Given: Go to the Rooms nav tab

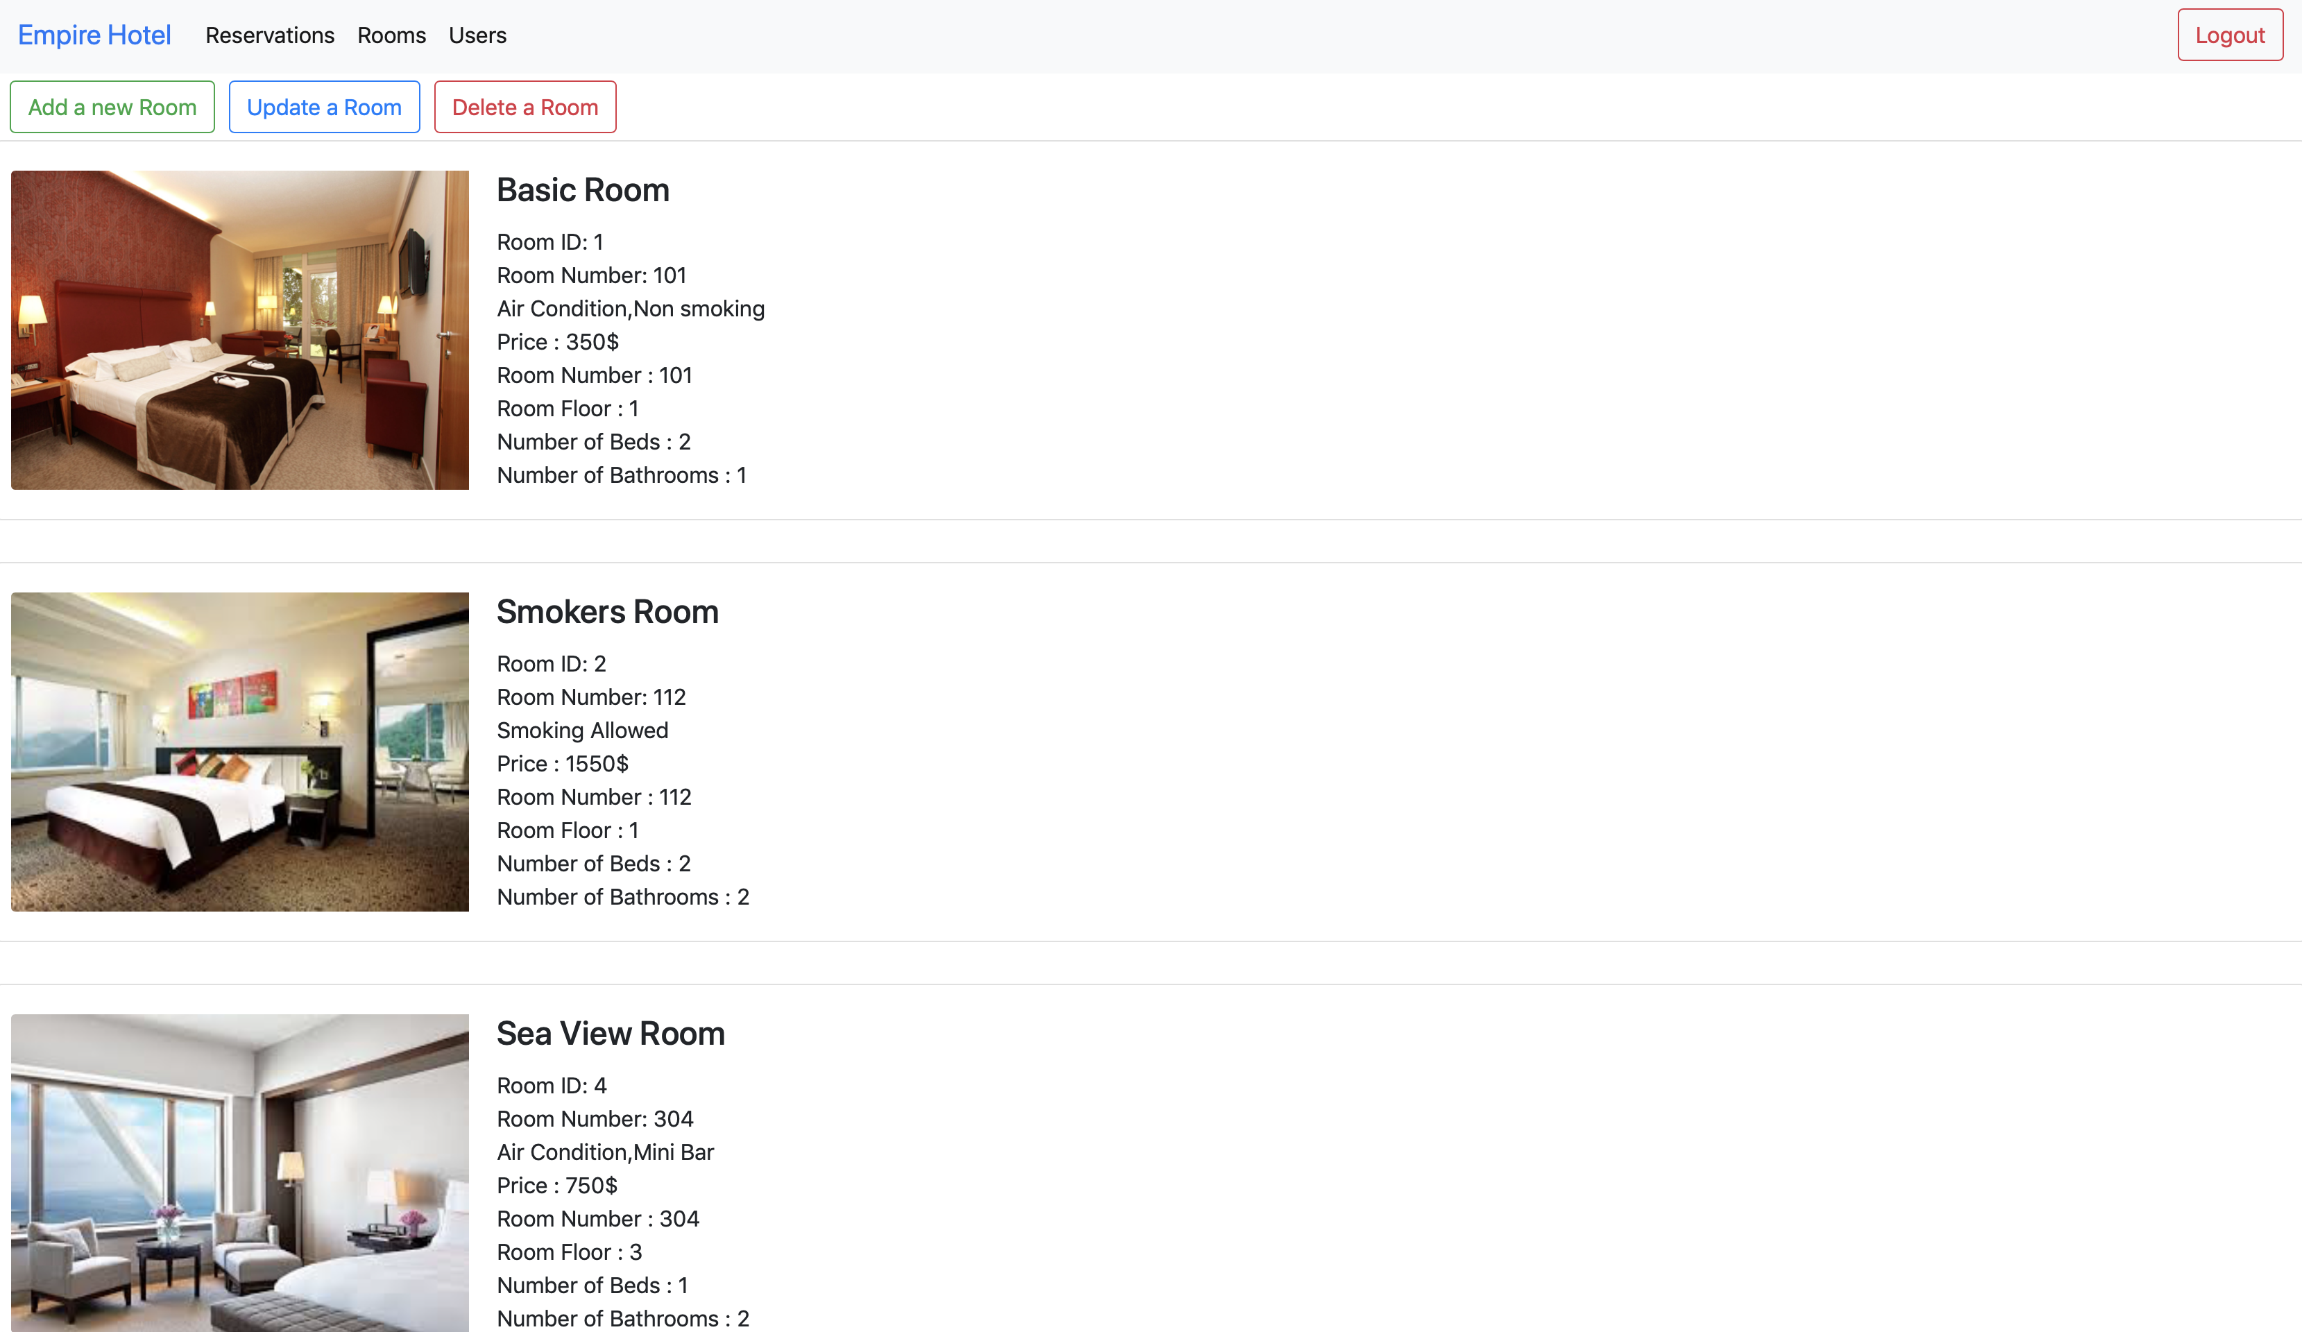Looking at the screenshot, I should point(391,35).
